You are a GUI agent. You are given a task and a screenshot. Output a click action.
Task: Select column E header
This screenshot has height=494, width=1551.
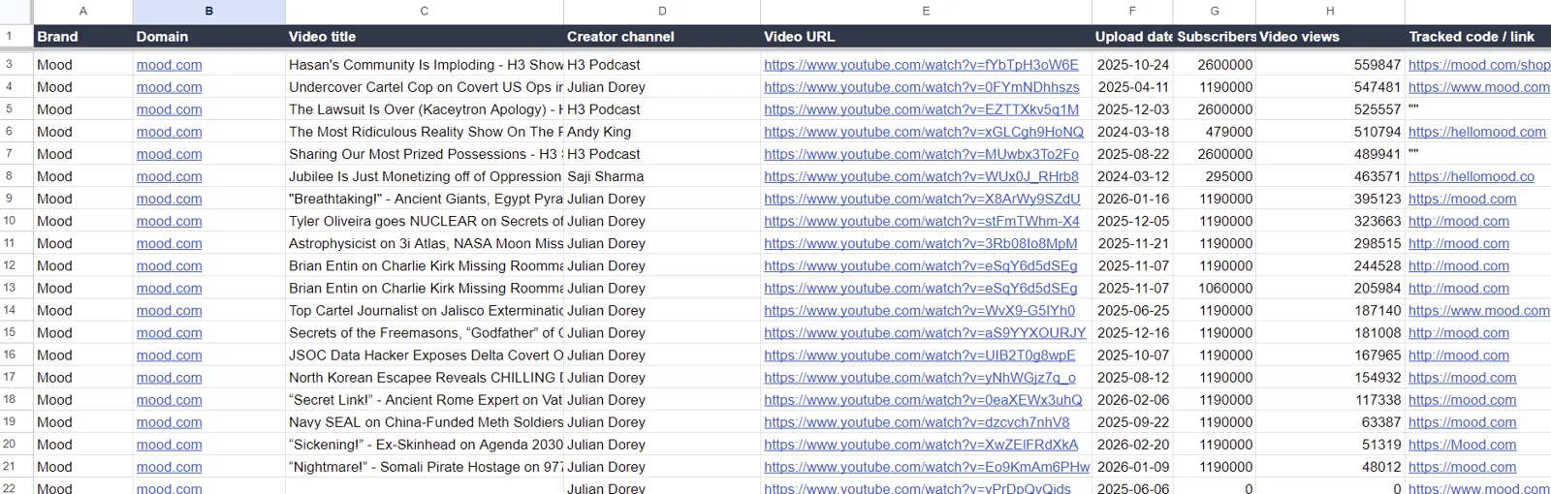[926, 11]
